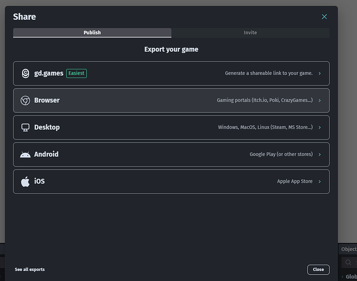Click the Apple logo icon
This screenshot has width=357, height=281.
coord(25,182)
